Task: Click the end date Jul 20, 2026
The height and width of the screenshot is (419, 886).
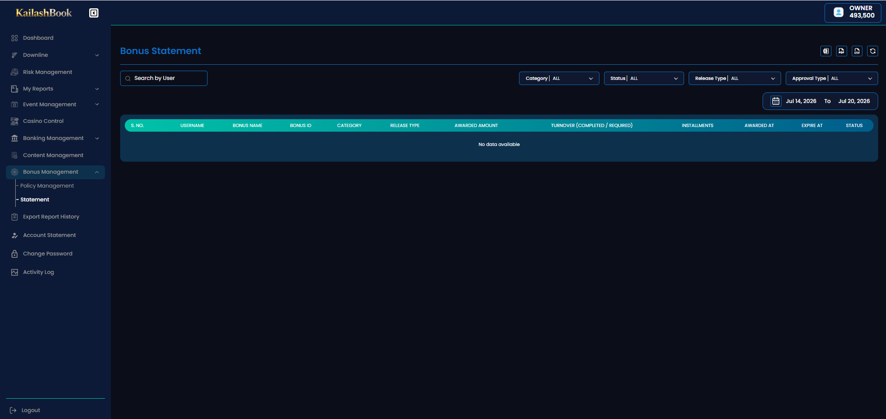Action: click(854, 101)
